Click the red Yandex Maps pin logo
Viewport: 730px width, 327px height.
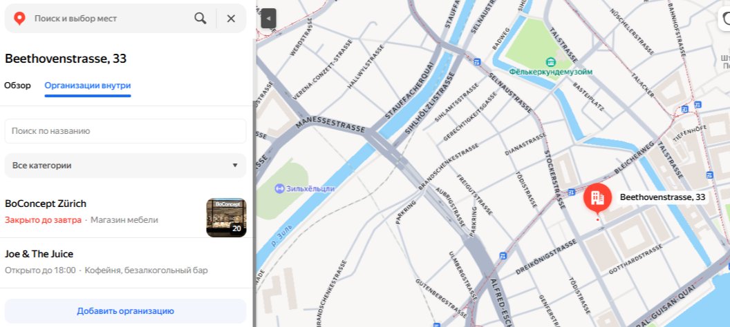[19, 19]
